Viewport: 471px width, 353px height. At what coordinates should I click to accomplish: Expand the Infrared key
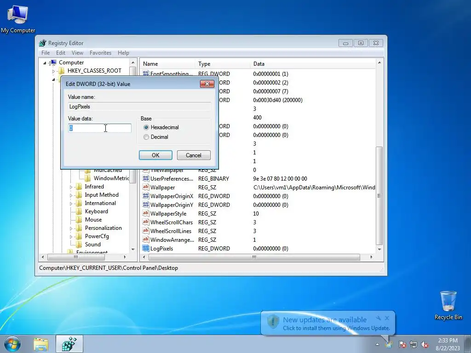(71, 187)
